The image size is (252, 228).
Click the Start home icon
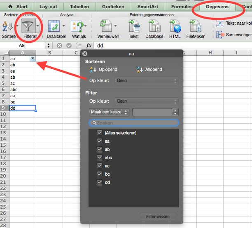(10, 7)
